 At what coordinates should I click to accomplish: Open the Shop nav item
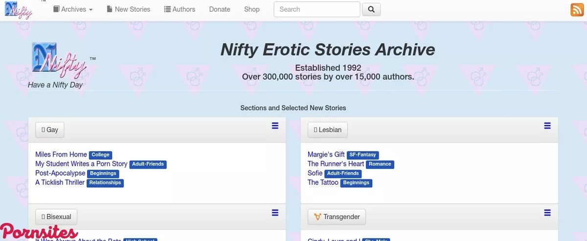(x=252, y=9)
